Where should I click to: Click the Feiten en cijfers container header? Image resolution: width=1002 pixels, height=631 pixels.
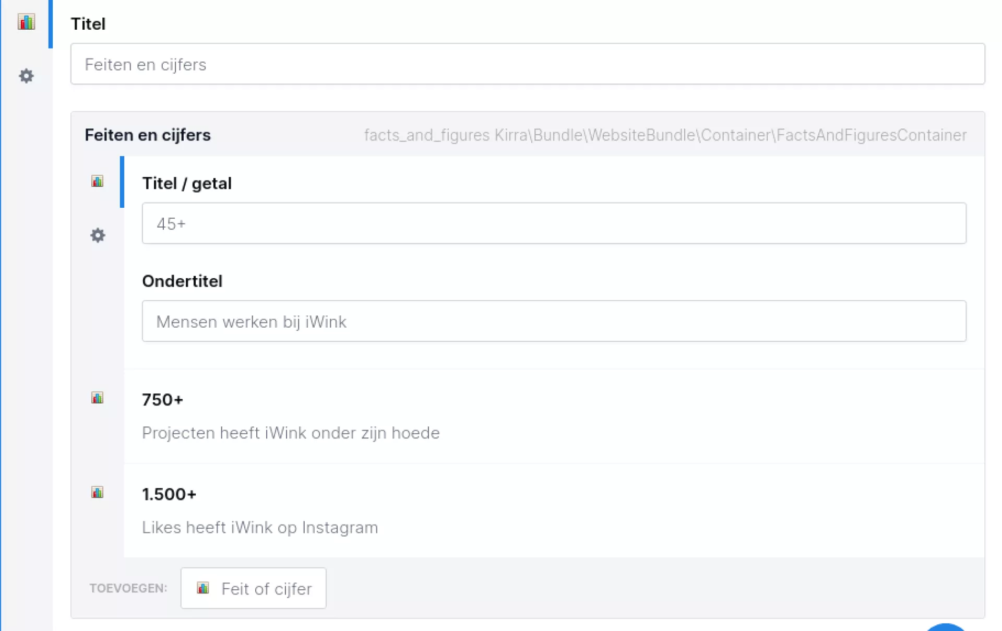(148, 135)
